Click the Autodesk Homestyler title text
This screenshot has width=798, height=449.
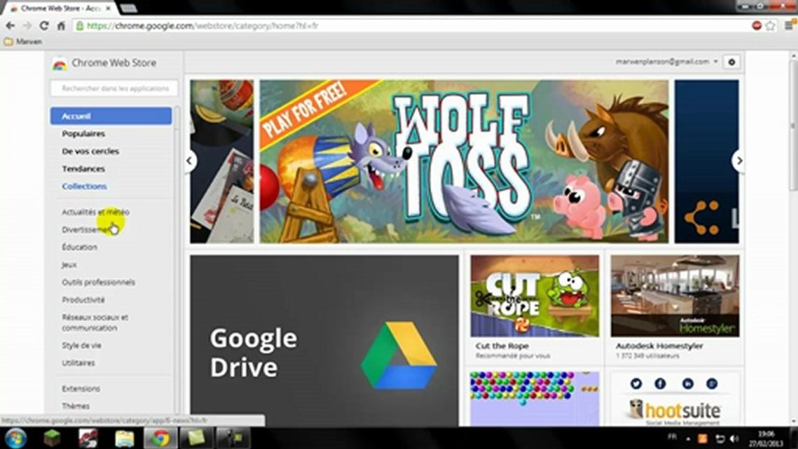click(659, 346)
